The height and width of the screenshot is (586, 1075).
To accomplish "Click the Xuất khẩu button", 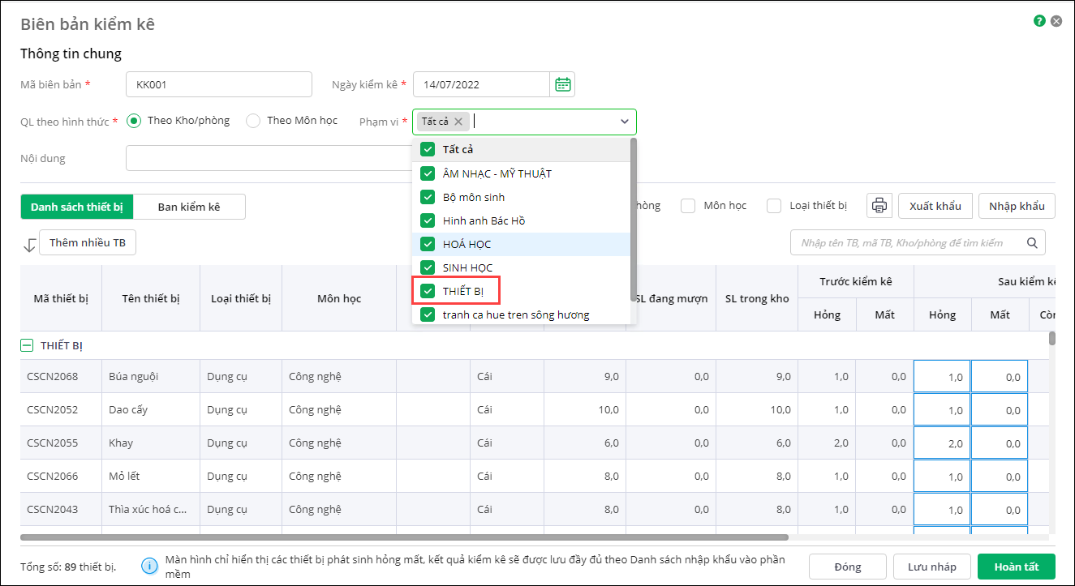I will coord(935,206).
